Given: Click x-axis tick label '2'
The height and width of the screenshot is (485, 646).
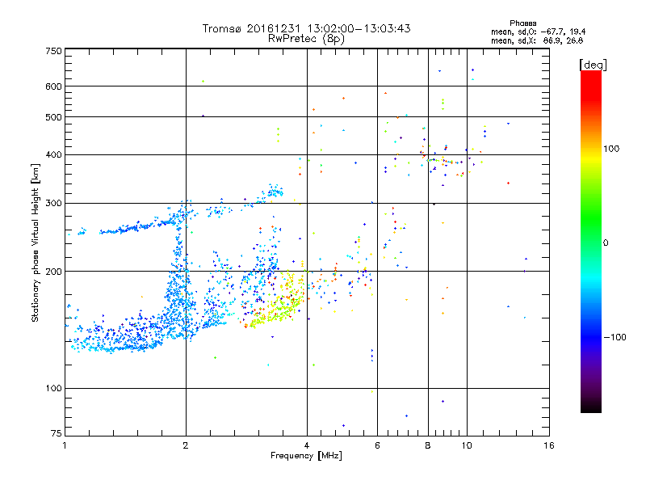Looking at the screenshot, I should pyautogui.click(x=186, y=445).
